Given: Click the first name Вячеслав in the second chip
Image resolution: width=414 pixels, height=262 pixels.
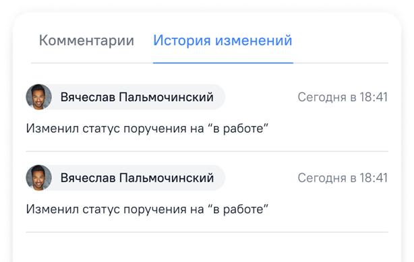Looking at the screenshot, I should pos(88,178).
